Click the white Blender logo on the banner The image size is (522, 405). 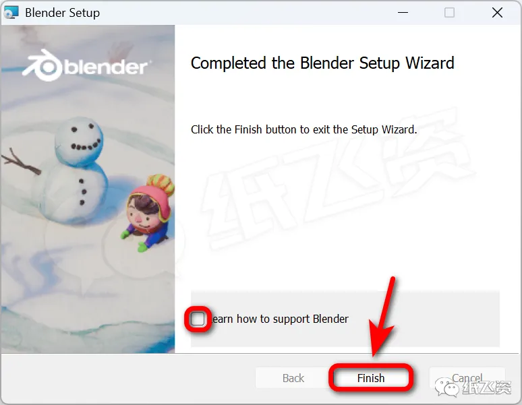87,65
